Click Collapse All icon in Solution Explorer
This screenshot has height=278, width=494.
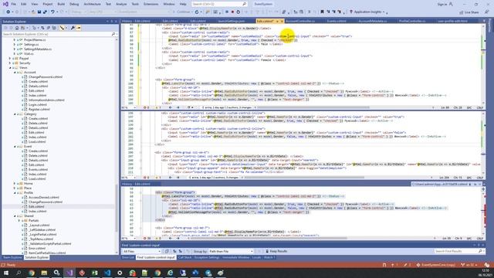(48, 28)
